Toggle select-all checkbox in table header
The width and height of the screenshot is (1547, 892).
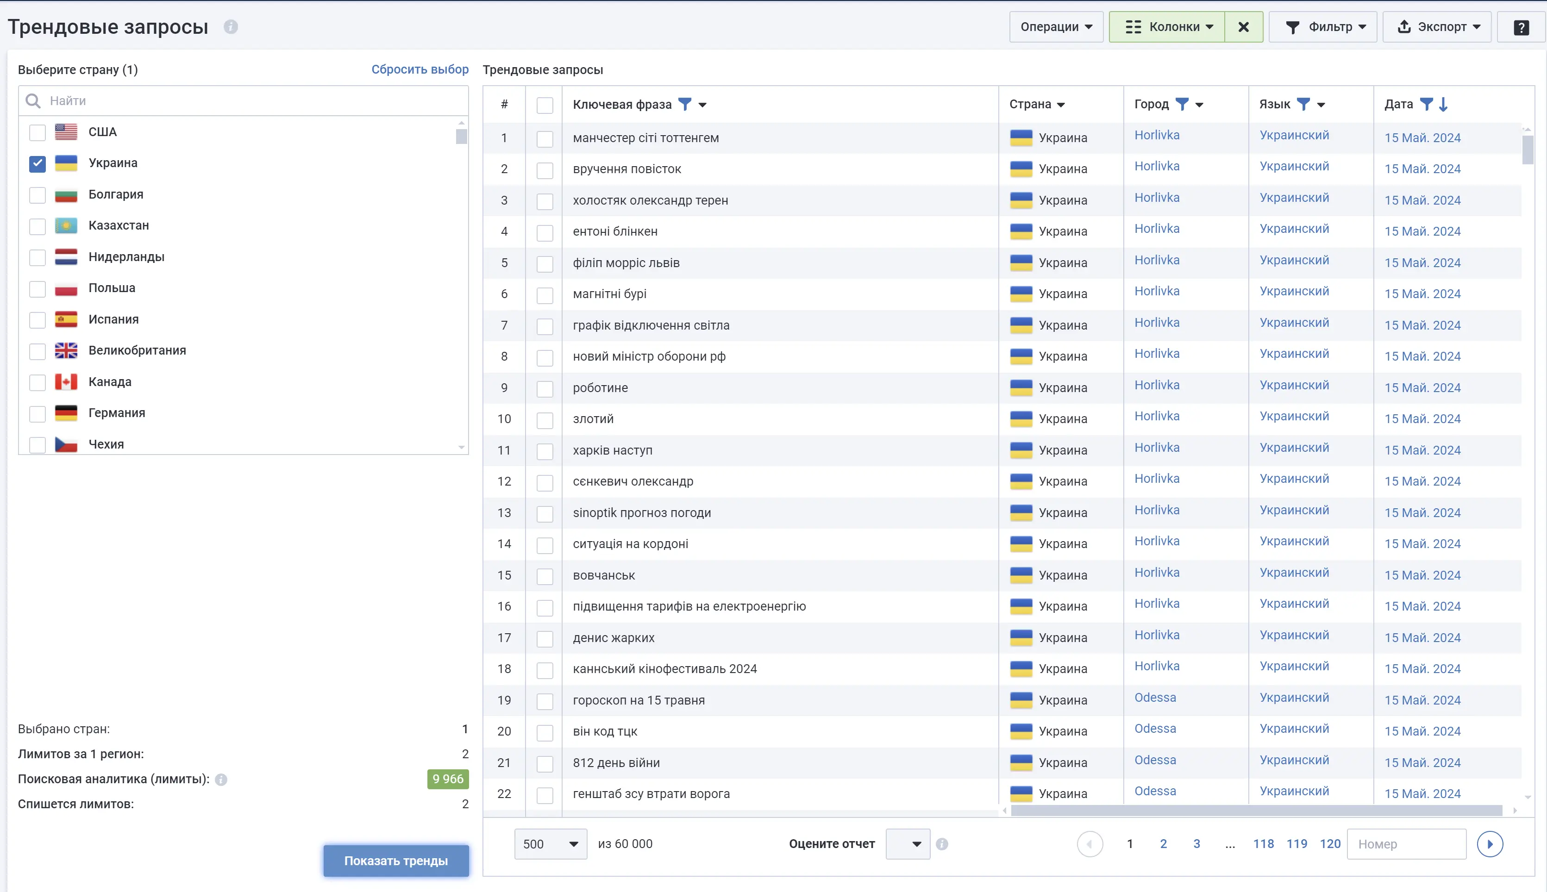tap(545, 106)
